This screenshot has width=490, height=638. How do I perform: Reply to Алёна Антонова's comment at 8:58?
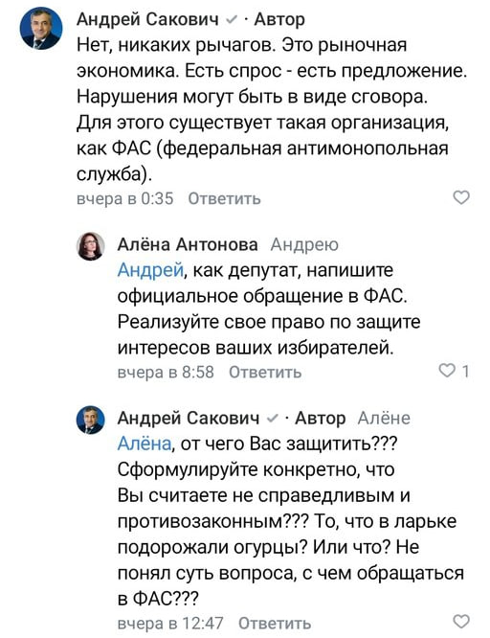tap(265, 372)
